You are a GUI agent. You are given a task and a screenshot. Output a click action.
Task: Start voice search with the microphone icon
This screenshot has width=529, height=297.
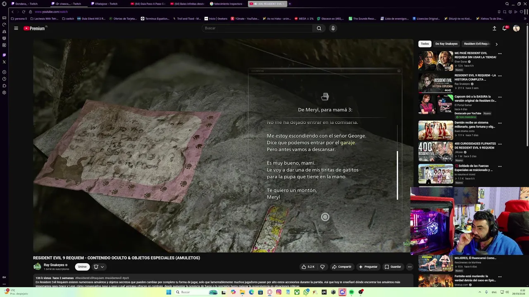pos(333,28)
